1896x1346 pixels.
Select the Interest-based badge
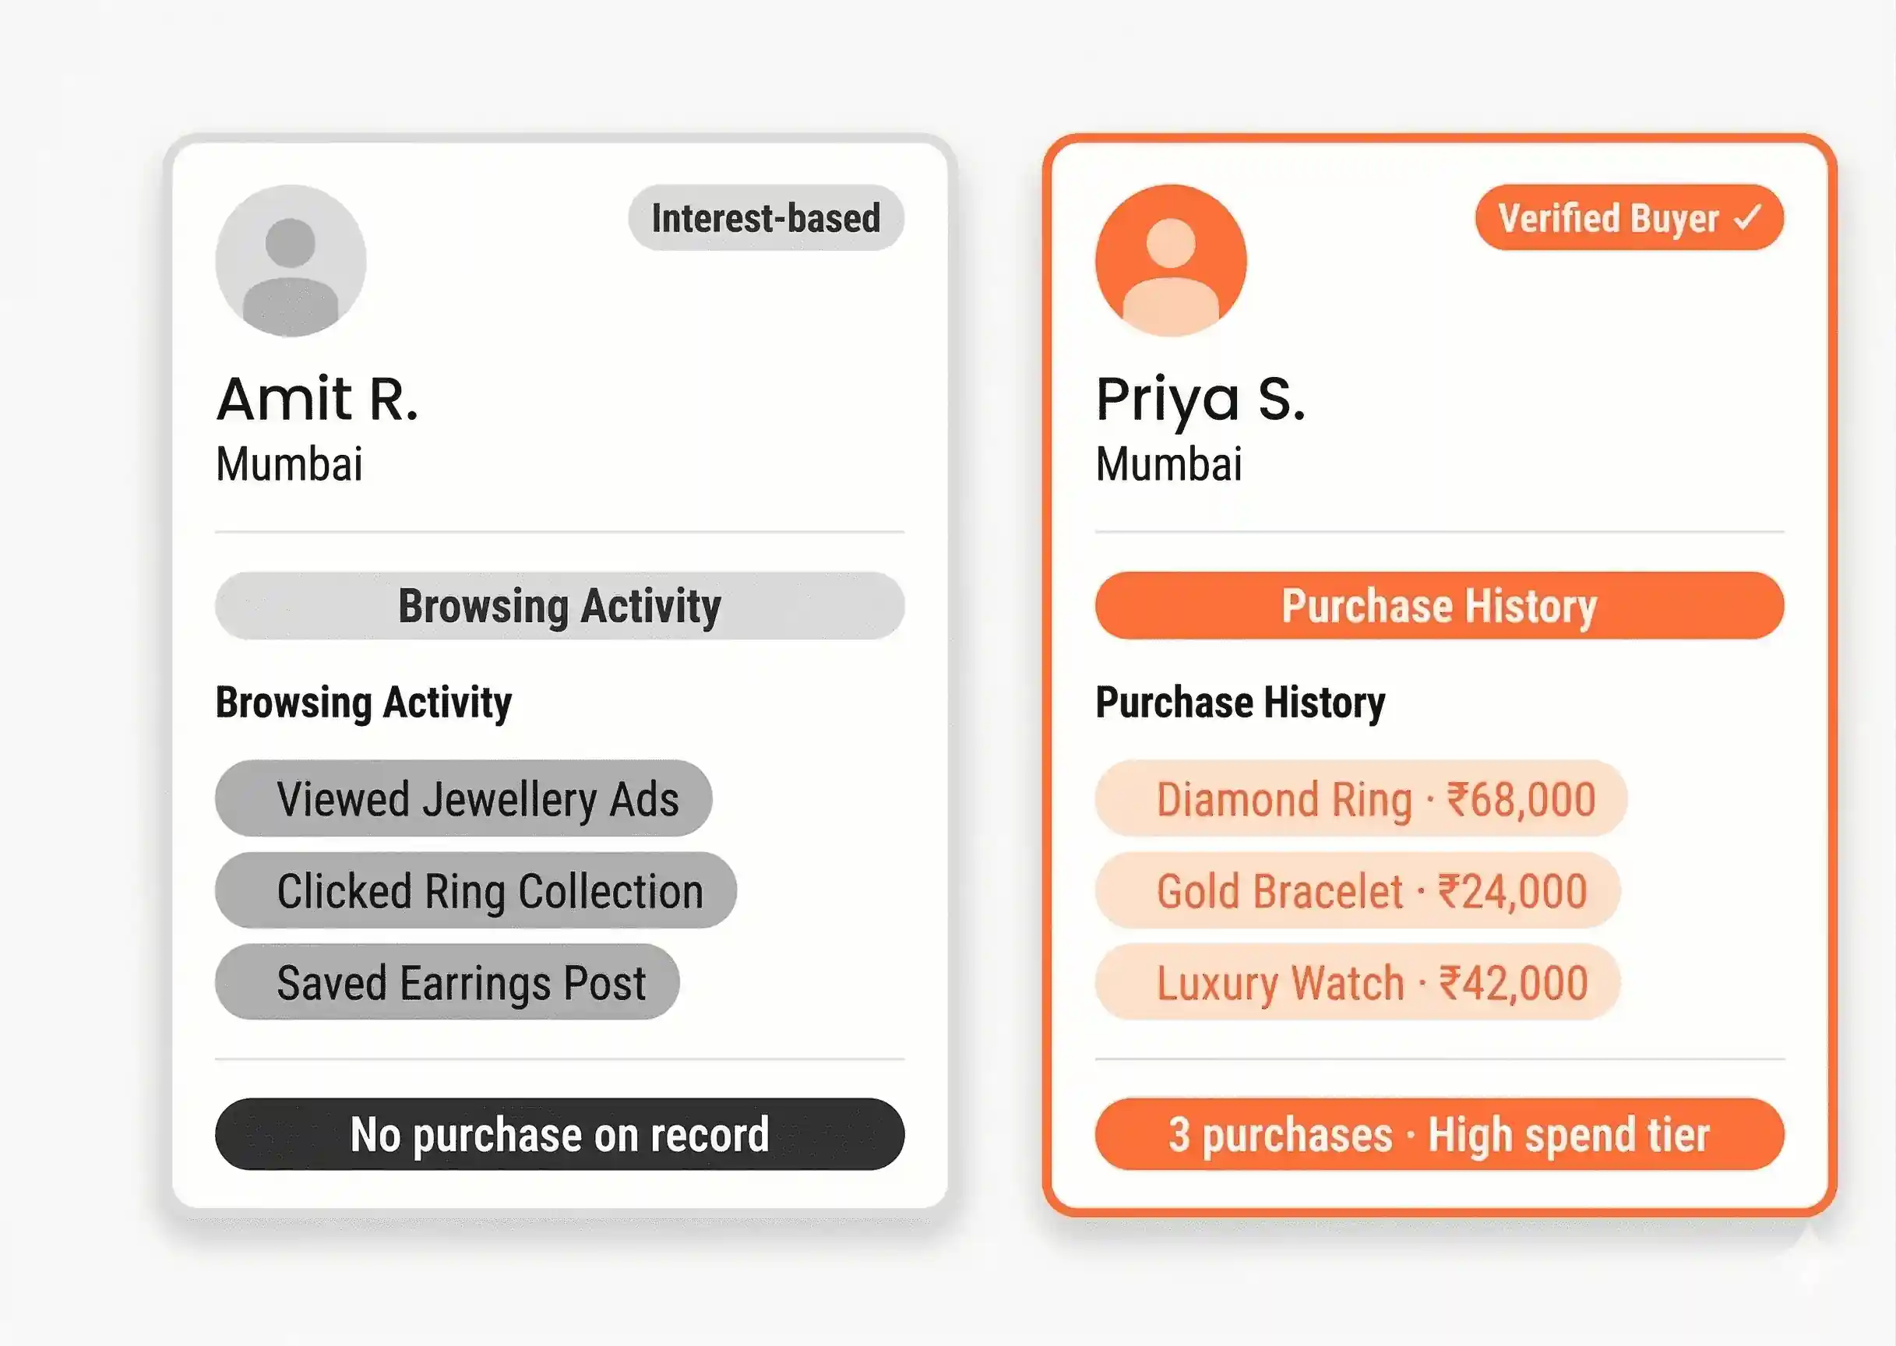pyautogui.click(x=766, y=218)
